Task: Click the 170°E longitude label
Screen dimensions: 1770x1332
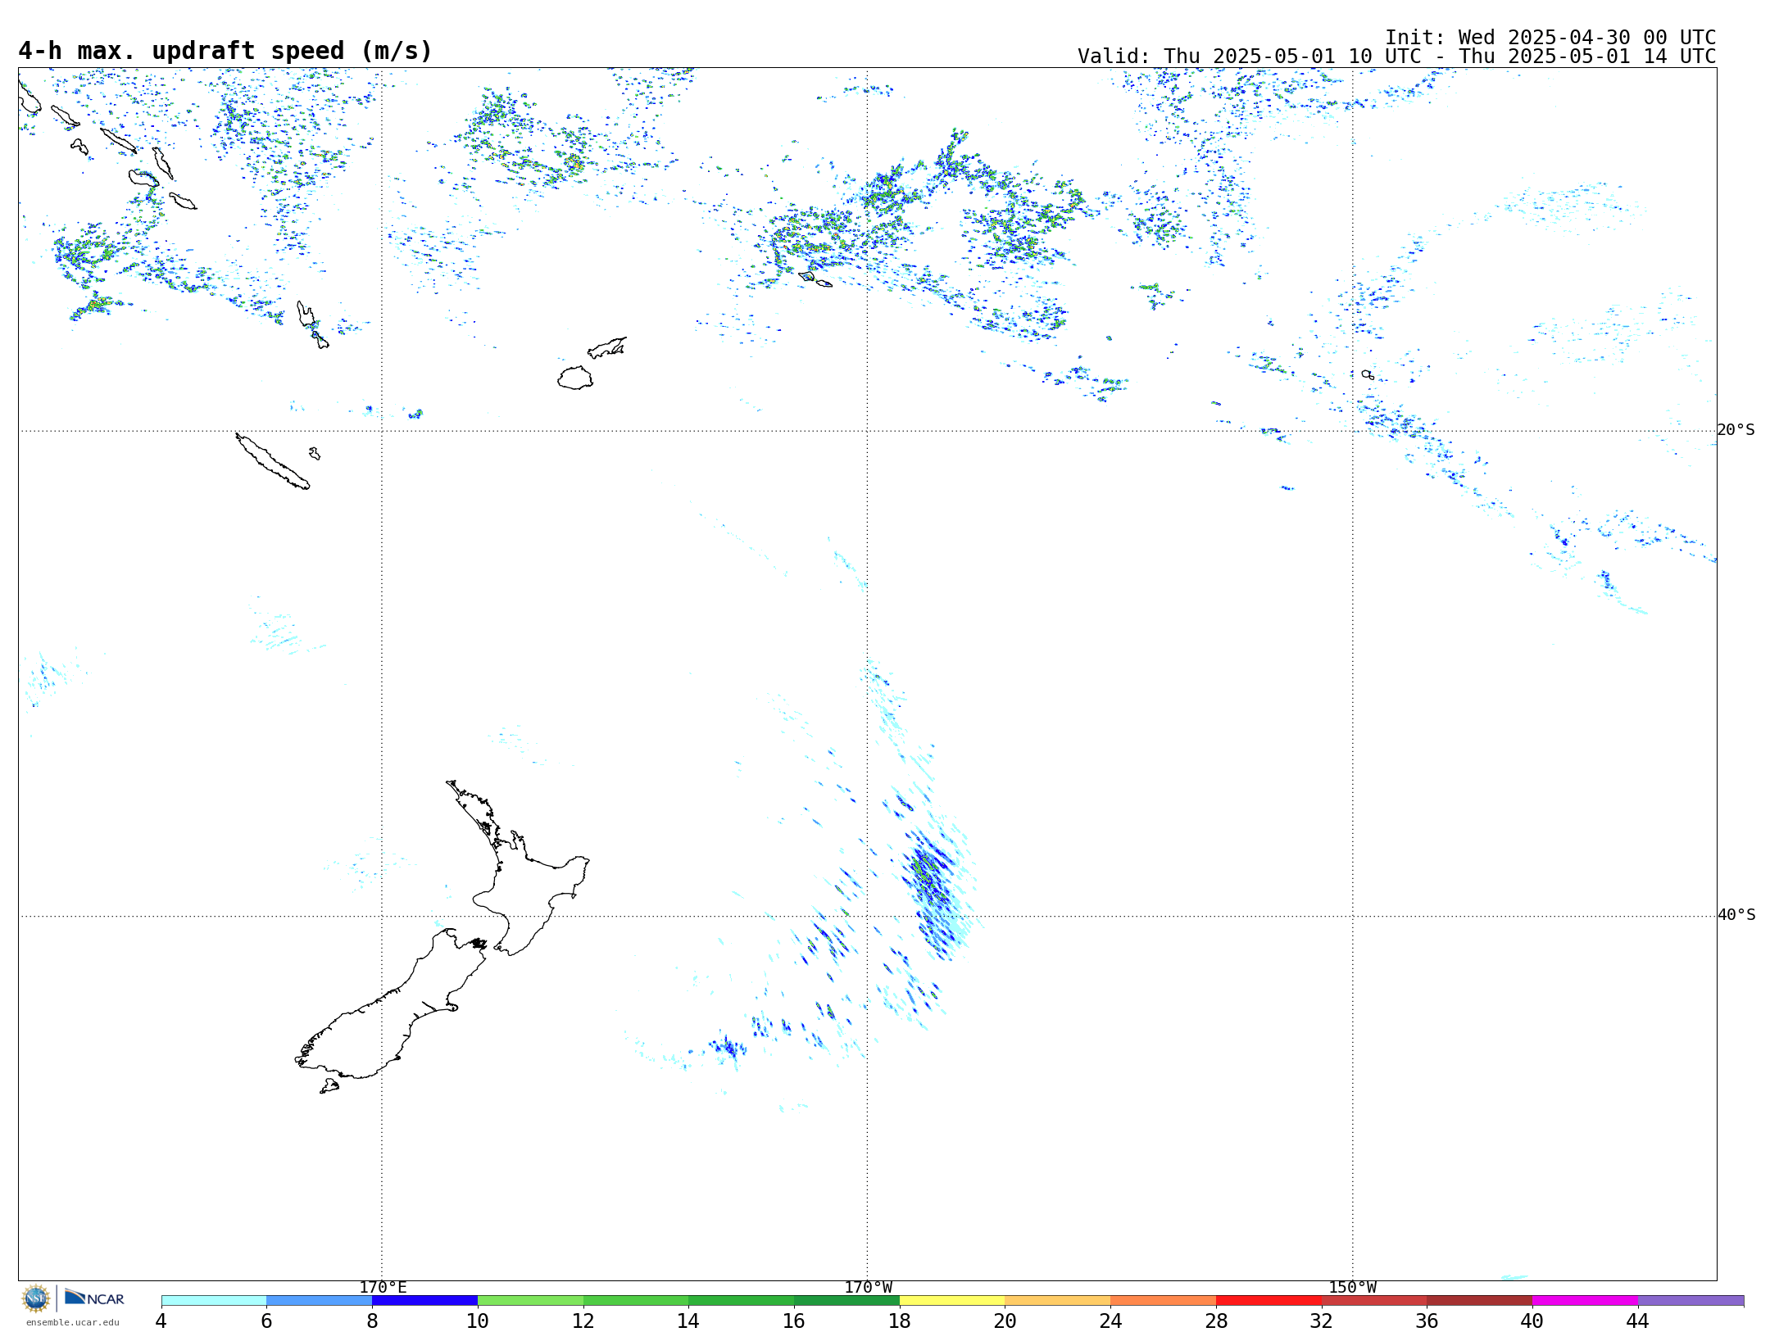Action: point(383,1287)
